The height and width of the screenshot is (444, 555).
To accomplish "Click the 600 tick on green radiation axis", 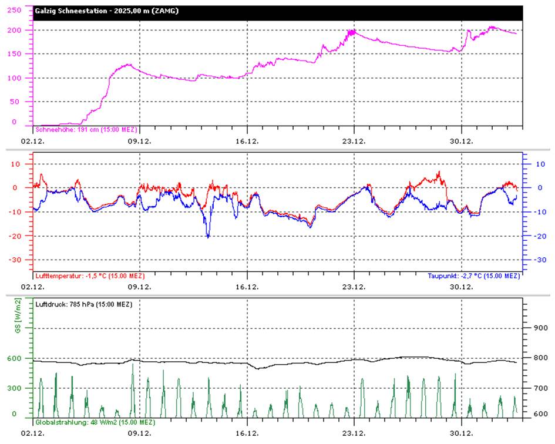I will (x=14, y=358).
